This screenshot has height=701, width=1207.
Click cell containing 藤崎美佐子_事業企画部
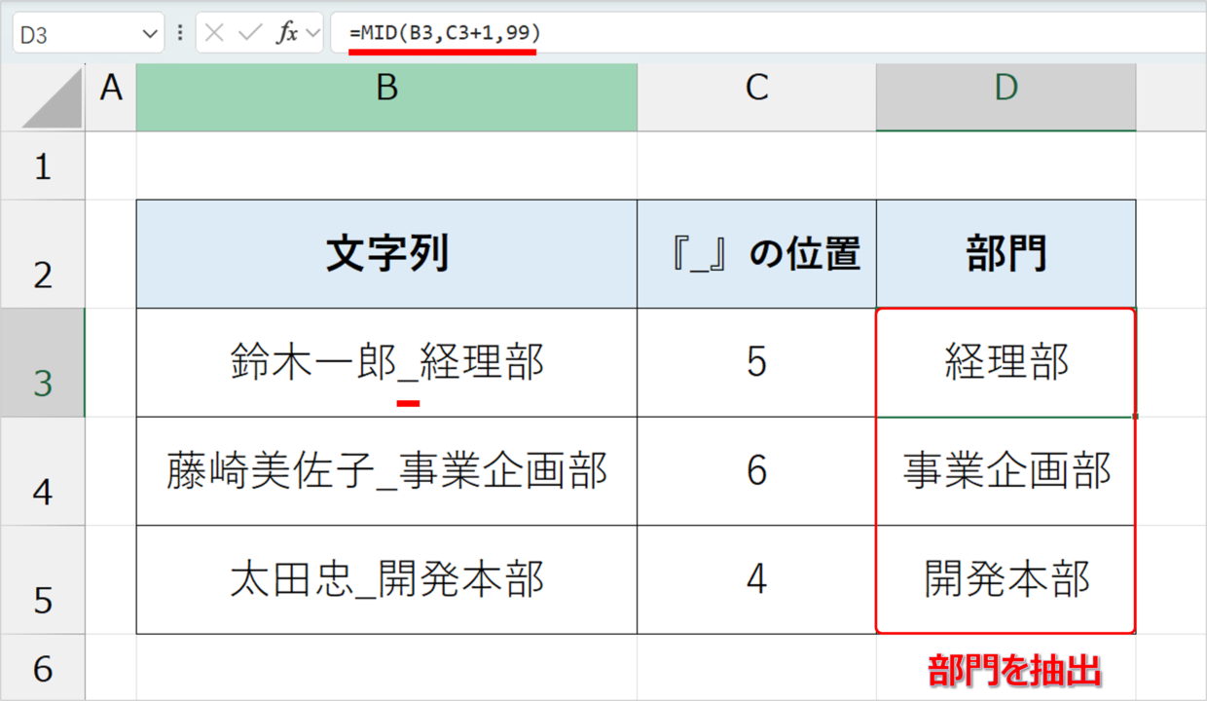point(386,471)
